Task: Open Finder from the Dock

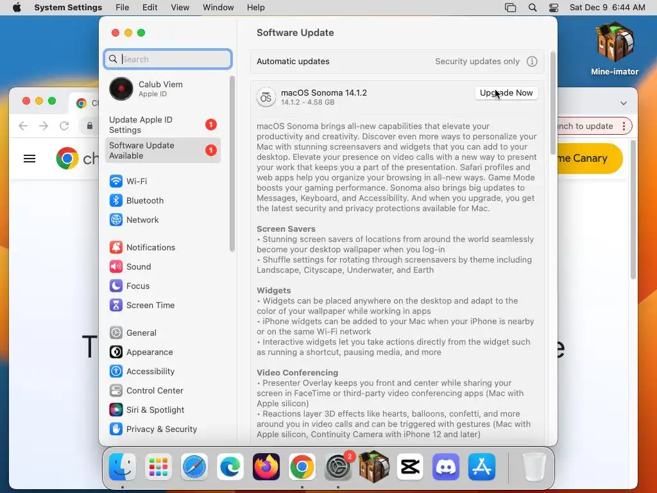Action: click(123, 467)
